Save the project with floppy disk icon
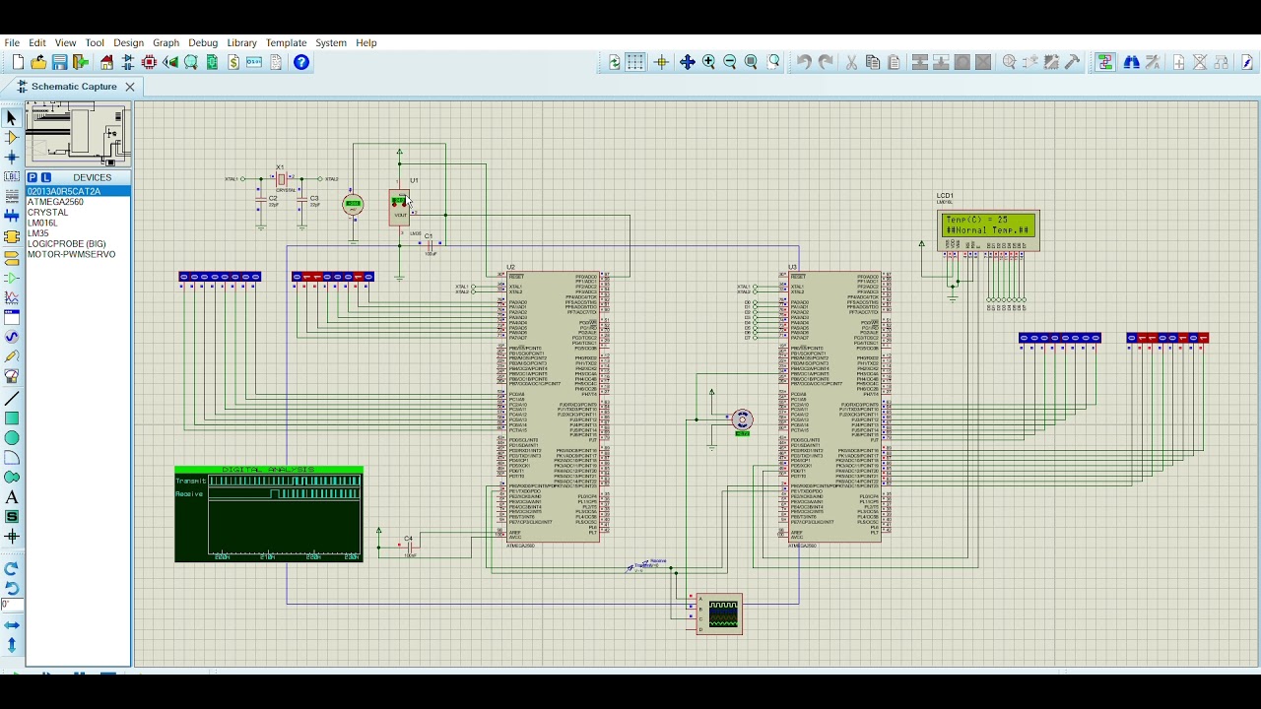The width and height of the screenshot is (1261, 709). [x=59, y=62]
